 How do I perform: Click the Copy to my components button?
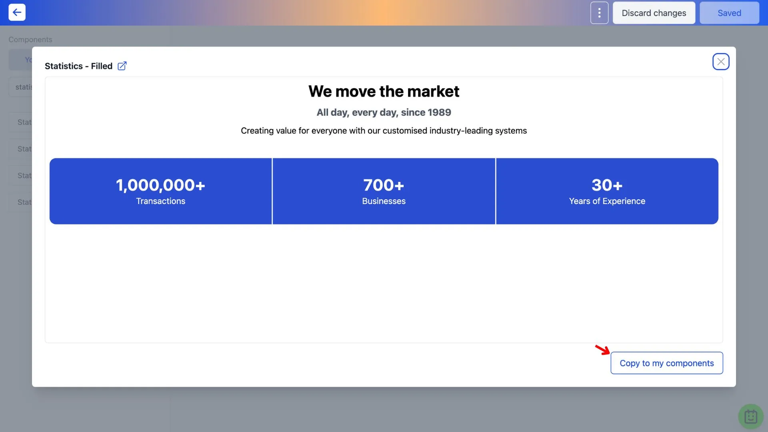666,363
